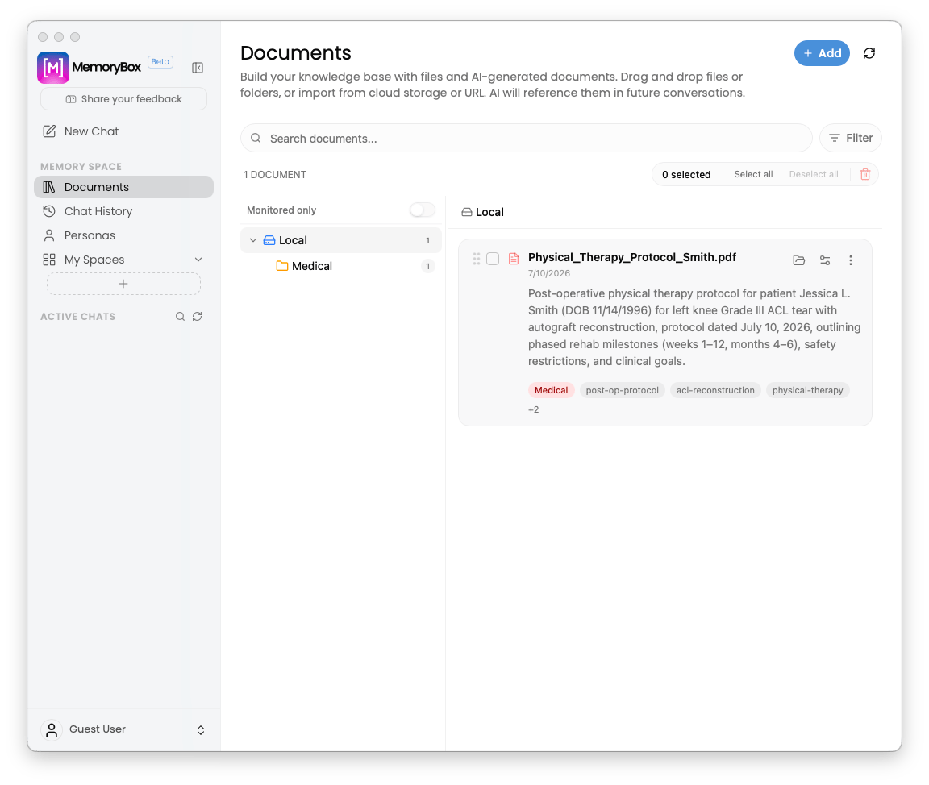This screenshot has width=929, height=785.
Task: Click the acl-reconstruction tag
Action: click(x=715, y=390)
